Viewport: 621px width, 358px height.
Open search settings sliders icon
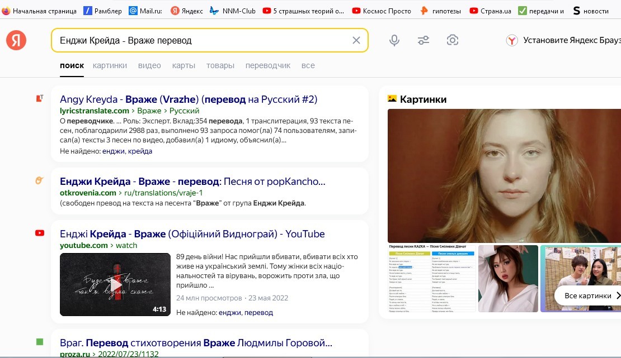(x=424, y=40)
